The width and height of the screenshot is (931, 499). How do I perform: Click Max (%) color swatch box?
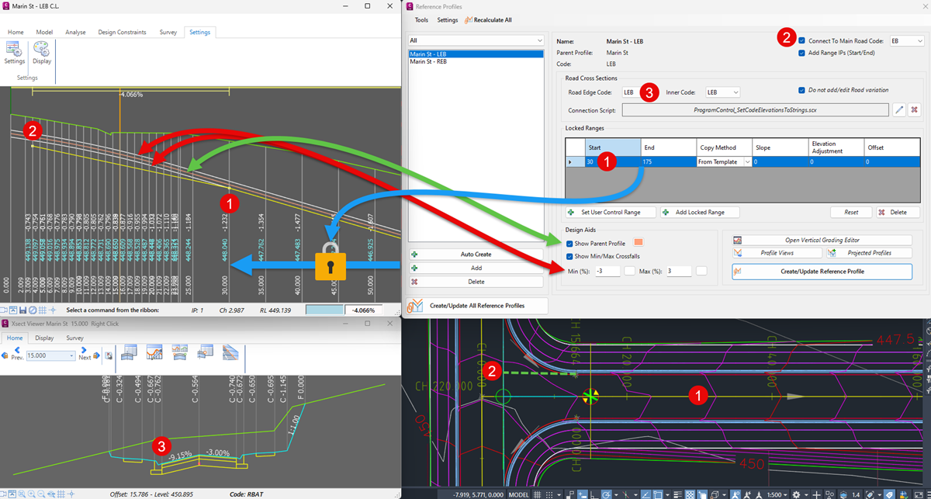(x=701, y=270)
